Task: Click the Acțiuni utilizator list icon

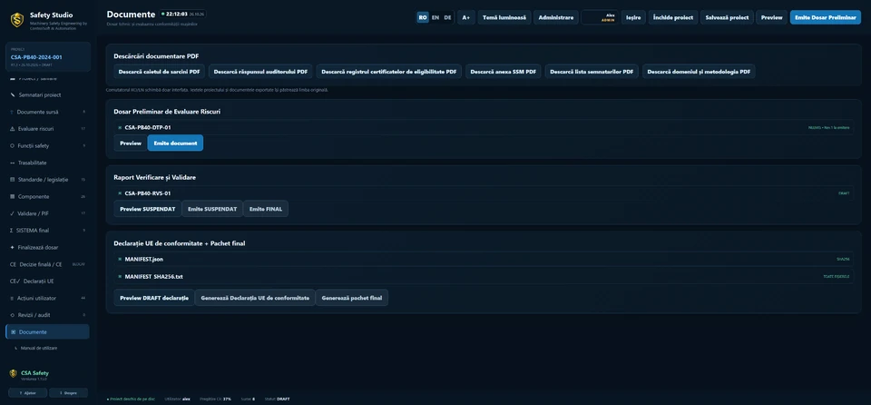Action: point(12,298)
